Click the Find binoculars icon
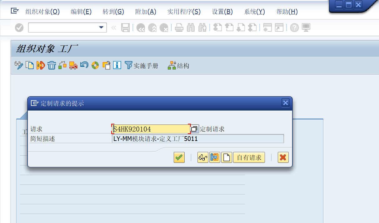This screenshot has width=379, height=223. (191, 28)
